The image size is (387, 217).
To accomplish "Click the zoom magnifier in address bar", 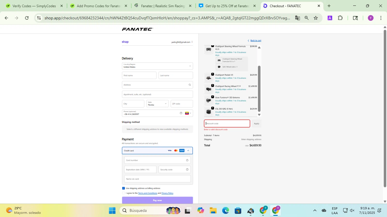I will pyautogui.click(x=307, y=18).
